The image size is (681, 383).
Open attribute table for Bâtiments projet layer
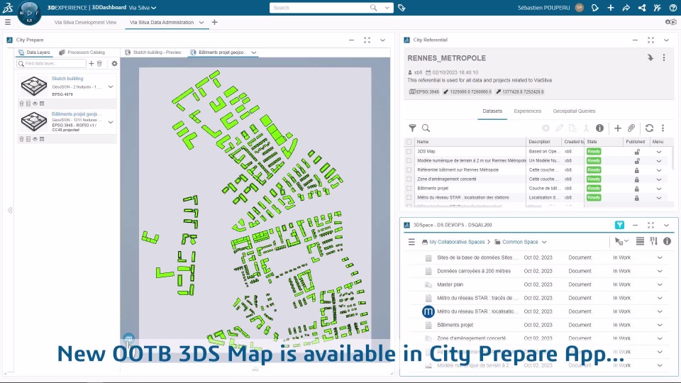[x=42, y=139]
